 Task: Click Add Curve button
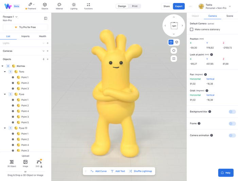coord(99,171)
